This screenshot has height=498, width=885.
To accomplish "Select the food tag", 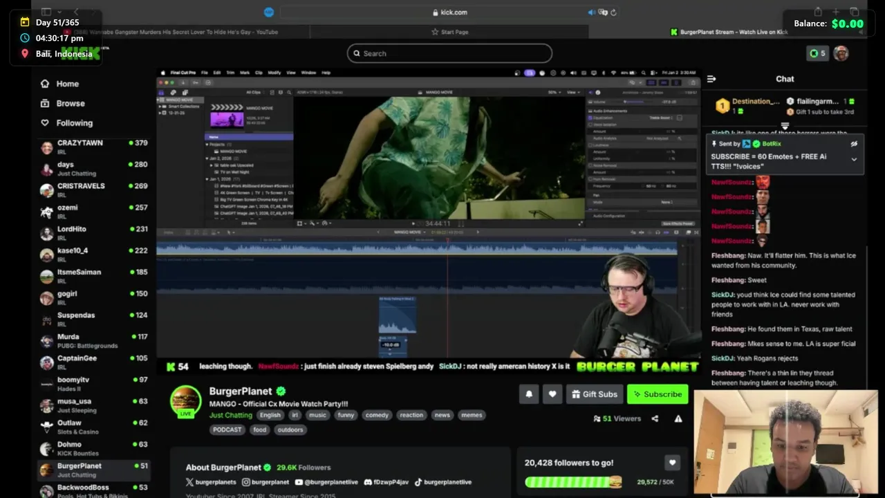I will coord(260,430).
